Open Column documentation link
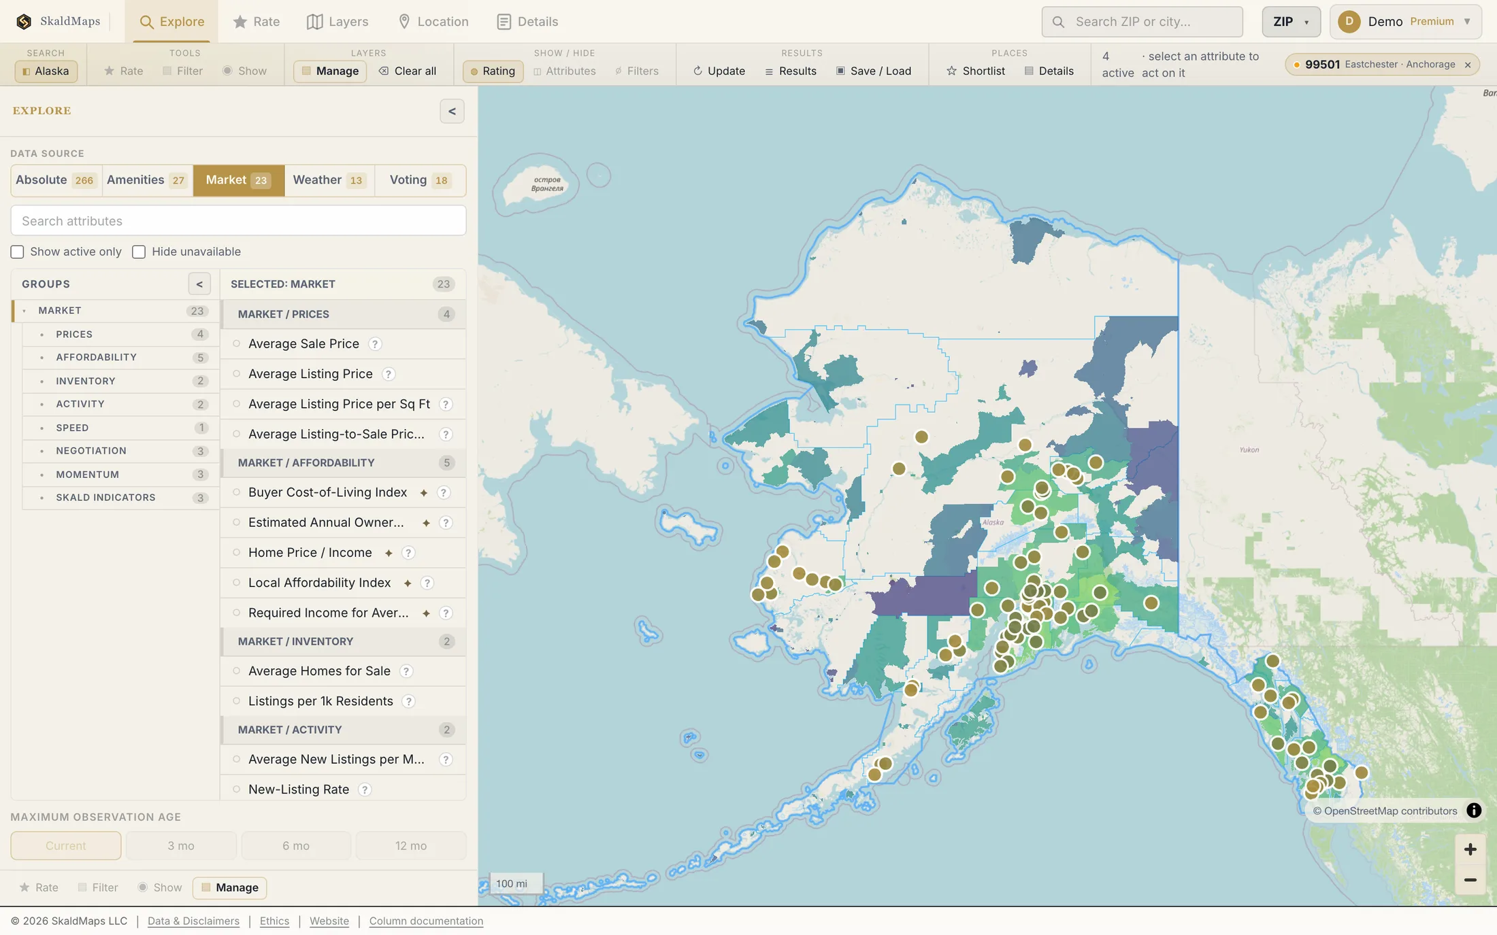 [426, 921]
